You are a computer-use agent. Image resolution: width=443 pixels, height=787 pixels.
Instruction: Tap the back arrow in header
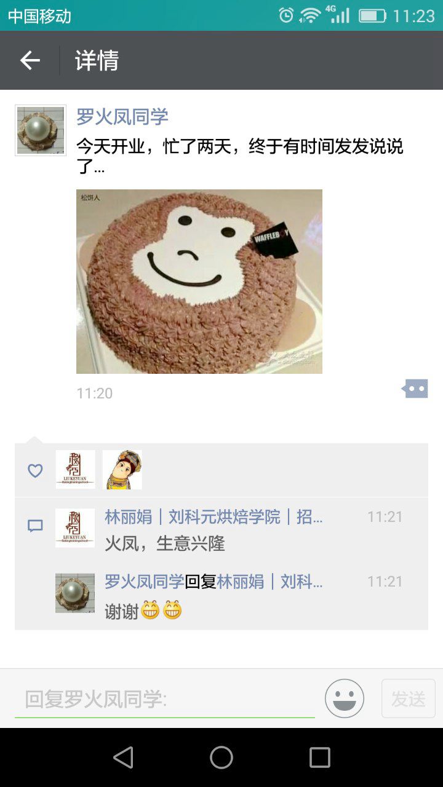pyautogui.click(x=30, y=60)
